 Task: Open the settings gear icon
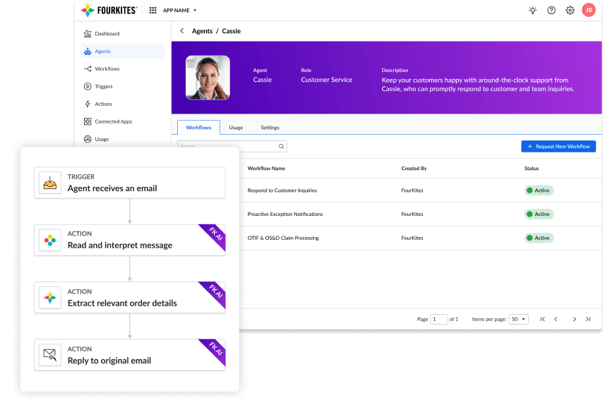click(570, 11)
